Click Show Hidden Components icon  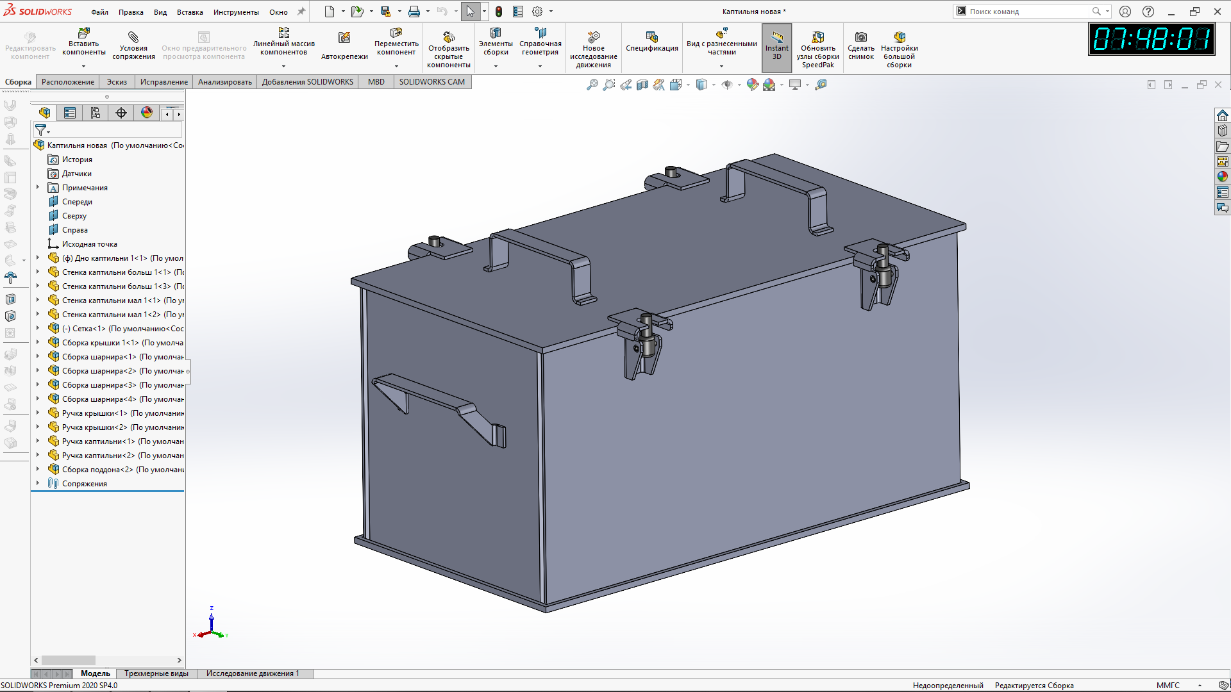449,37
